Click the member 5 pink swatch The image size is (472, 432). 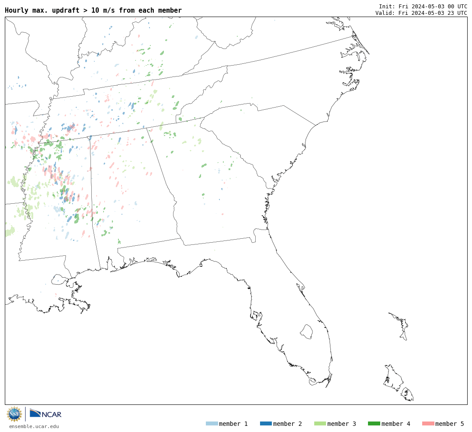(428, 424)
